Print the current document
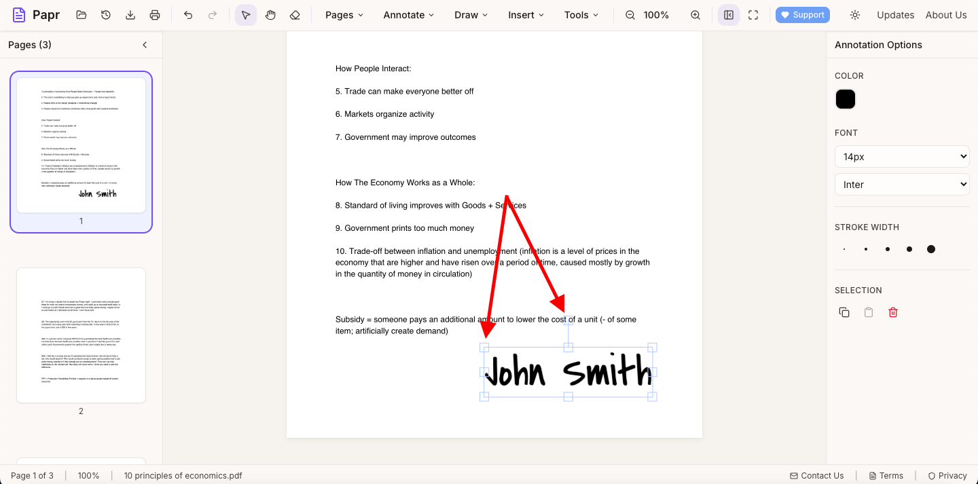This screenshot has width=978, height=484. [x=154, y=14]
